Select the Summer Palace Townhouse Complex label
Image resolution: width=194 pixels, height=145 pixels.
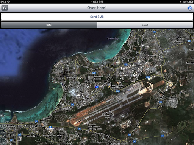pos(177,41)
